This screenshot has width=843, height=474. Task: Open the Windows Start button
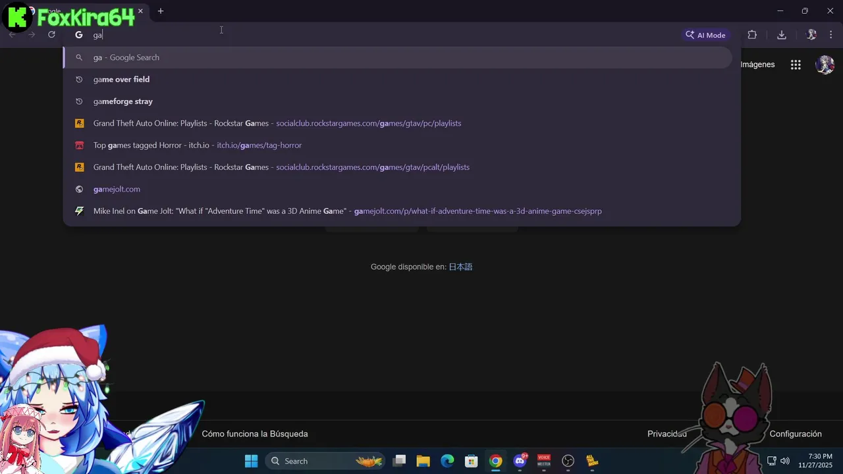[x=252, y=461]
